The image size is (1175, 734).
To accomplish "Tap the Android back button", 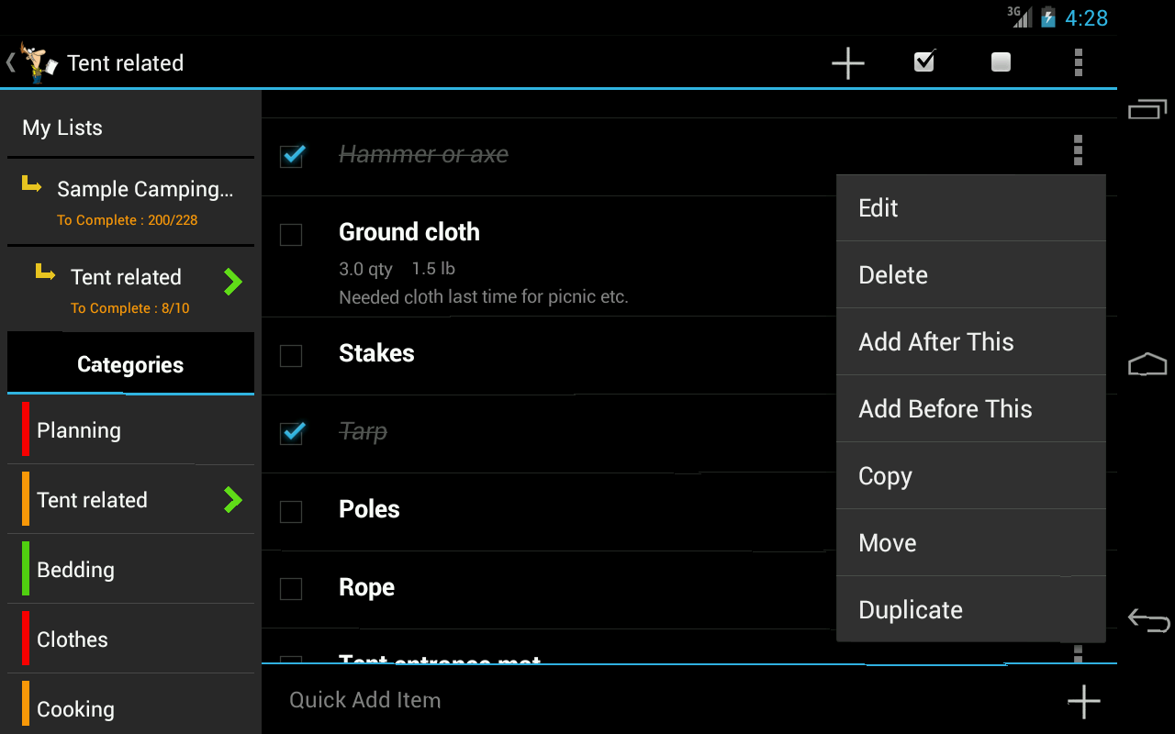I will (1148, 620).
